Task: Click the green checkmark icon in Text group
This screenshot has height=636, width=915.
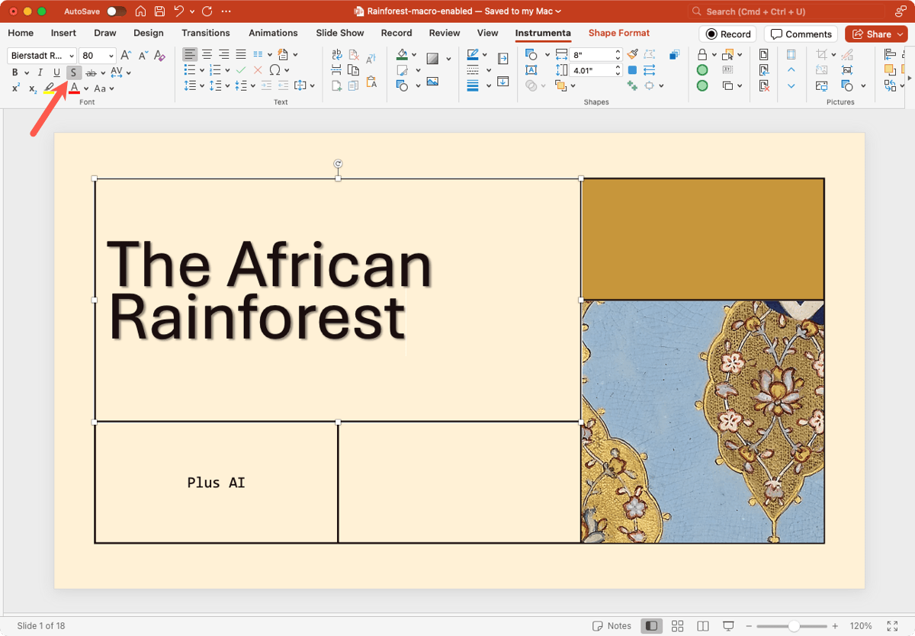Action: (x=241, y=70)
